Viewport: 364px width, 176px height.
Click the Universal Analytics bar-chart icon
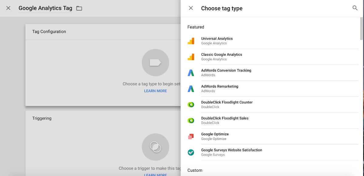(x=191, y=41)
